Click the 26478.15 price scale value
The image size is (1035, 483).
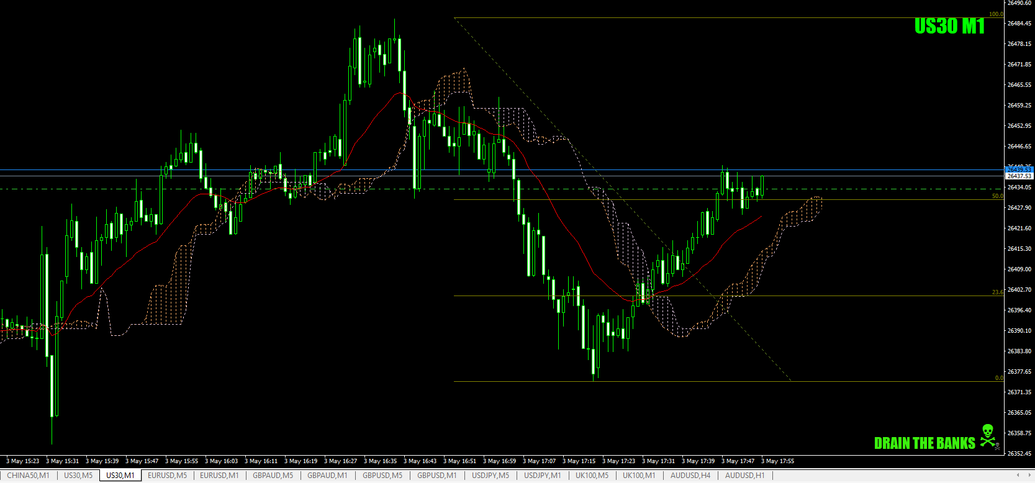pos(1019,44)
